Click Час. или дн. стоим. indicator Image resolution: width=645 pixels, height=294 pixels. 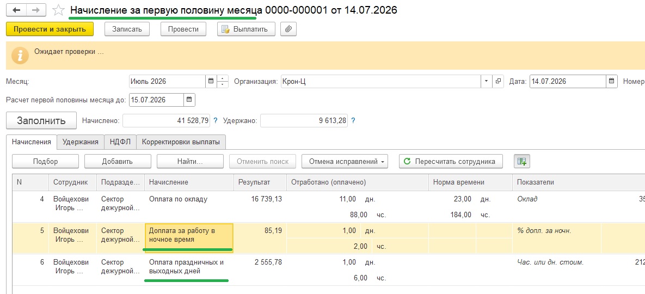tap(550, 262)
